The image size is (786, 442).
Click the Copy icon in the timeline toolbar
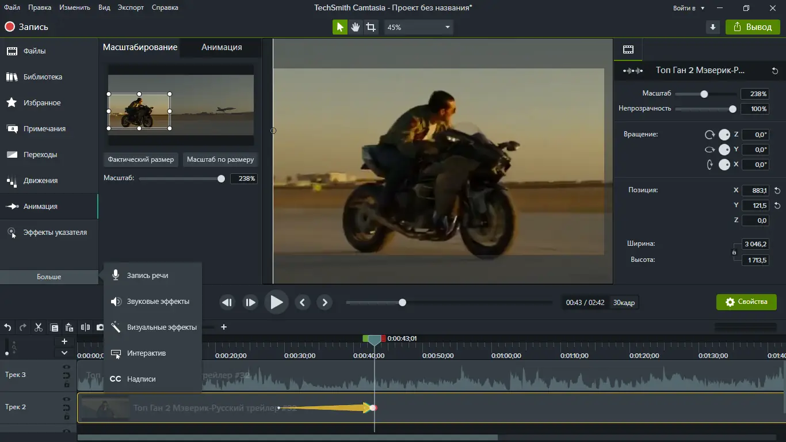pyautogui.click(x=54, y=327)
